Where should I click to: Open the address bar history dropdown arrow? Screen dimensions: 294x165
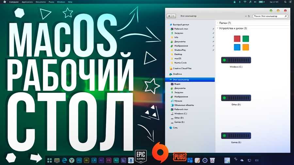click(x=246, y=16)
